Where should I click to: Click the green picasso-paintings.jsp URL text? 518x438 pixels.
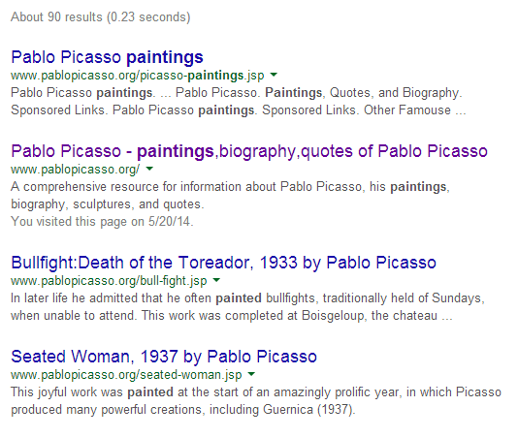pos(138,76)
